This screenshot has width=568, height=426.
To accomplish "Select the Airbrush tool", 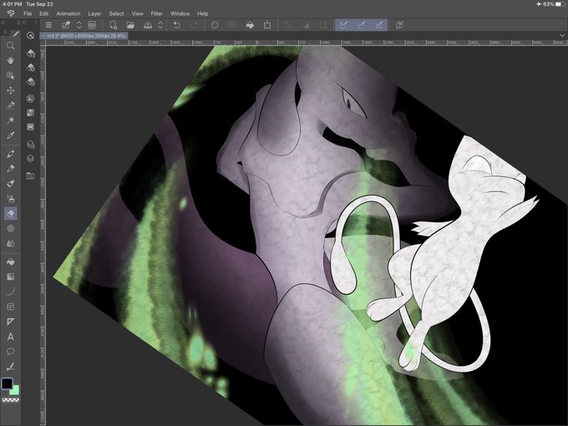I will [x=11, y=199].
